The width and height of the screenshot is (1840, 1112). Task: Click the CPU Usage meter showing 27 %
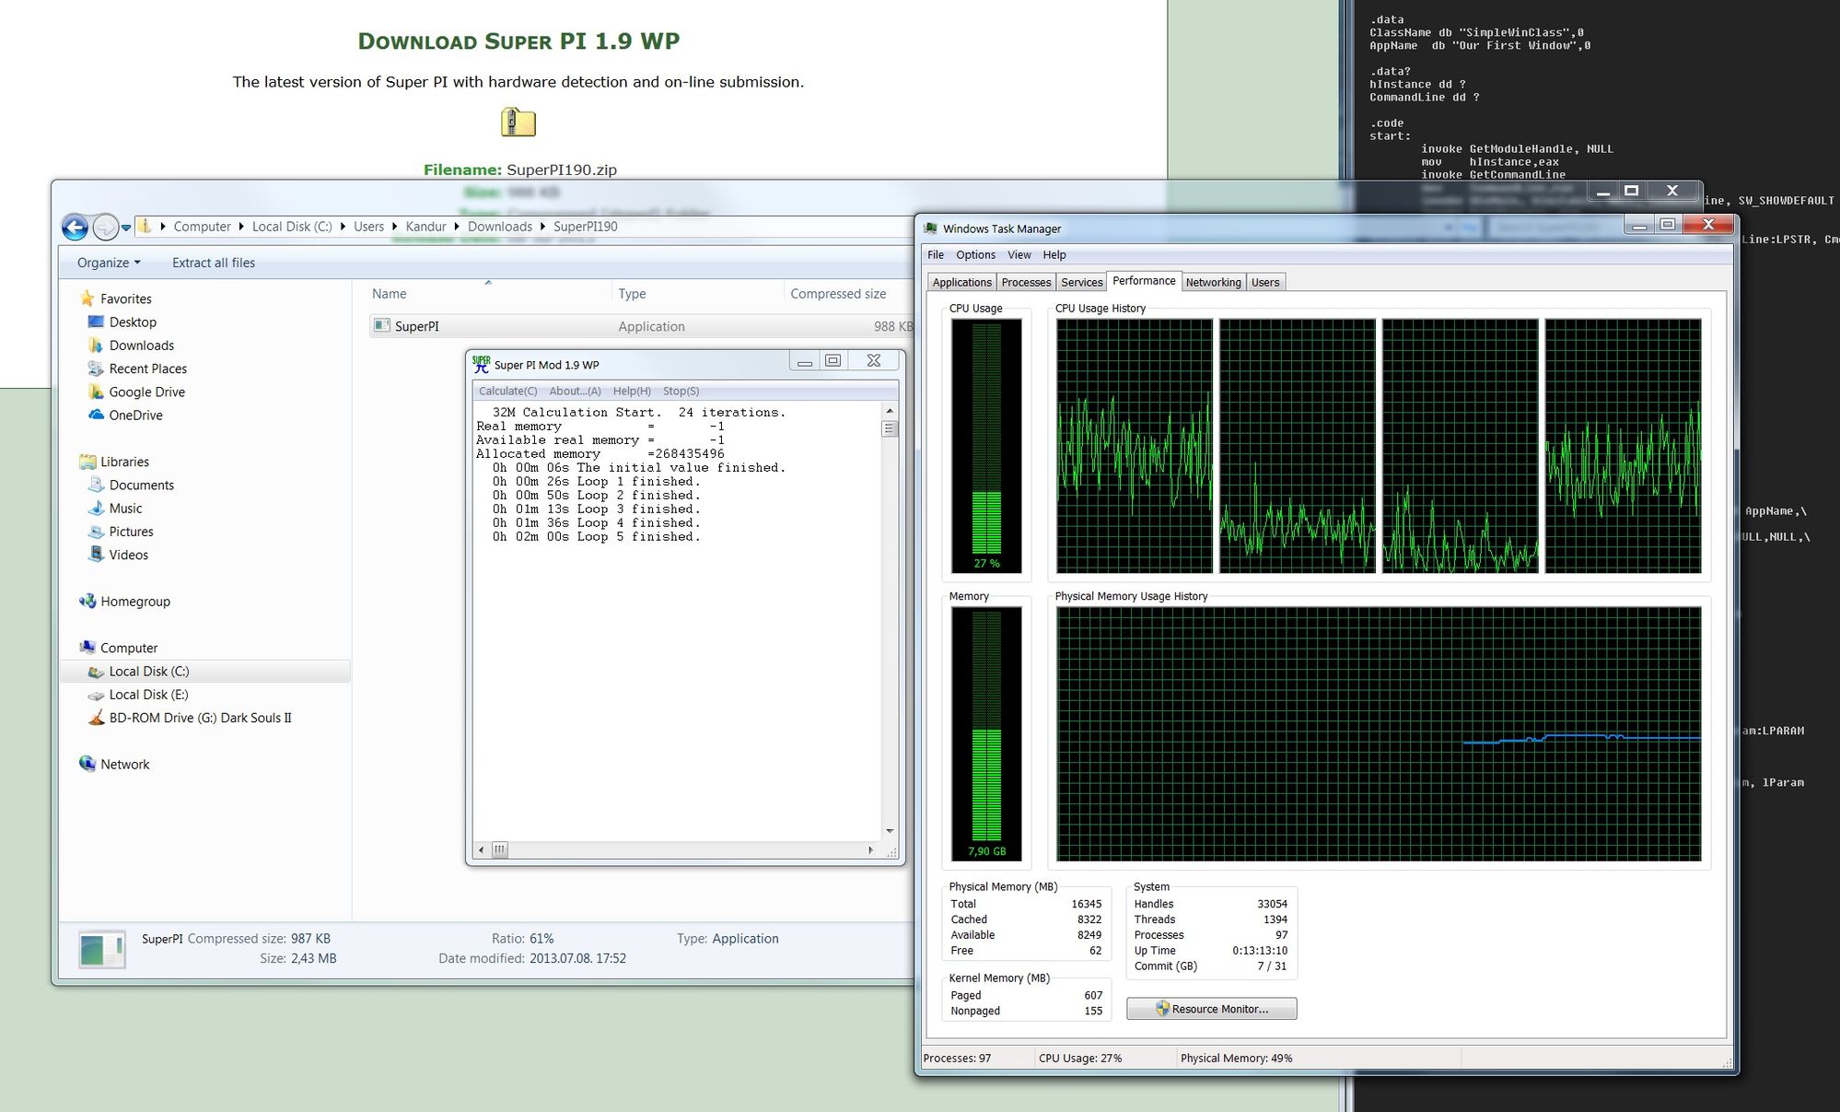click(986, 446)
